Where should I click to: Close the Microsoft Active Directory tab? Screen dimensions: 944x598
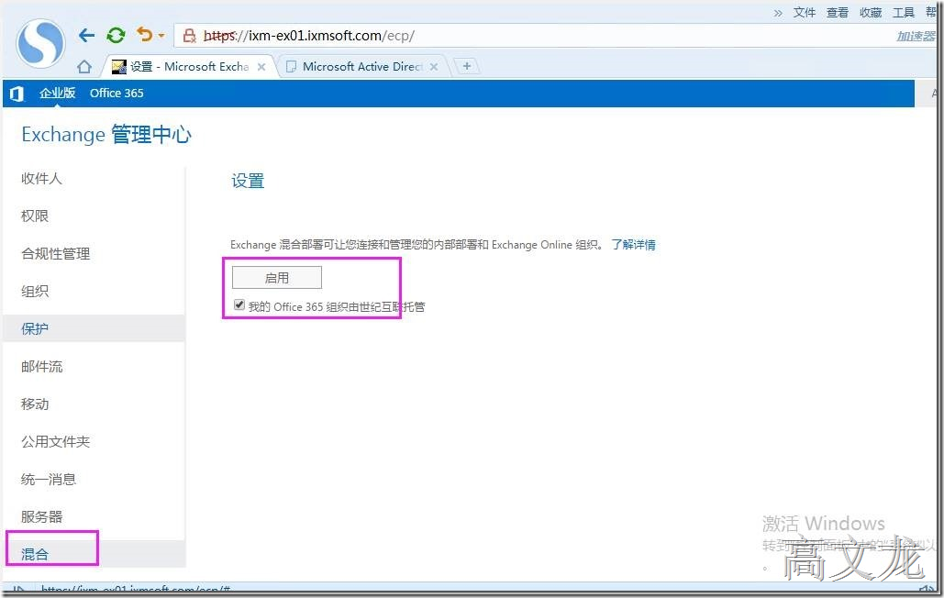tap(433, 67)
